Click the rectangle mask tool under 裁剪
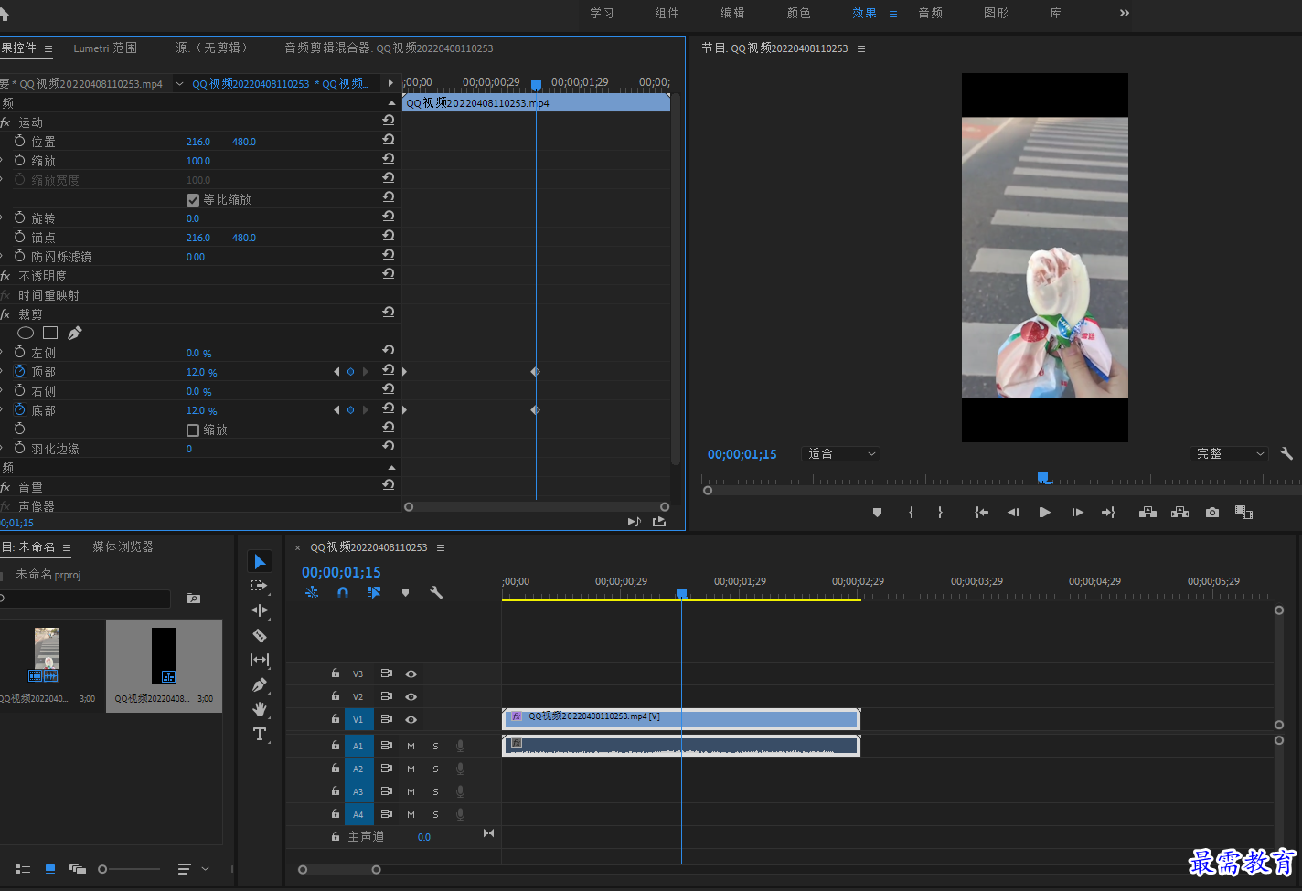 tap(50, 334)
